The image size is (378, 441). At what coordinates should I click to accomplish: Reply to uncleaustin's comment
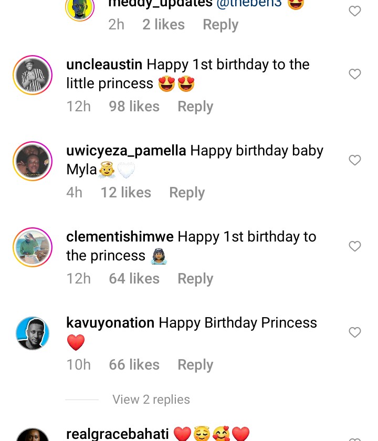pos(195,107)
